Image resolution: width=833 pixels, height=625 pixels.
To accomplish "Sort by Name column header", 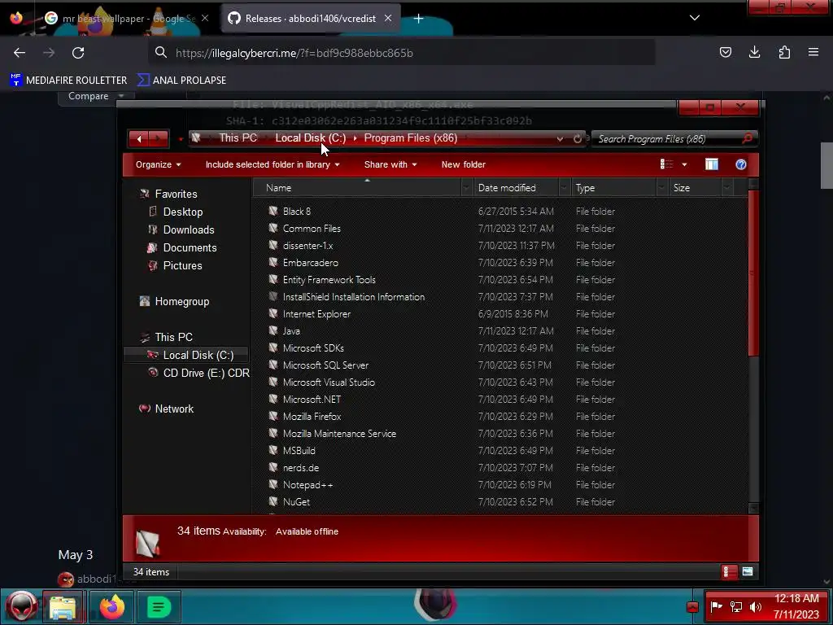I will [x=357, y=188].
